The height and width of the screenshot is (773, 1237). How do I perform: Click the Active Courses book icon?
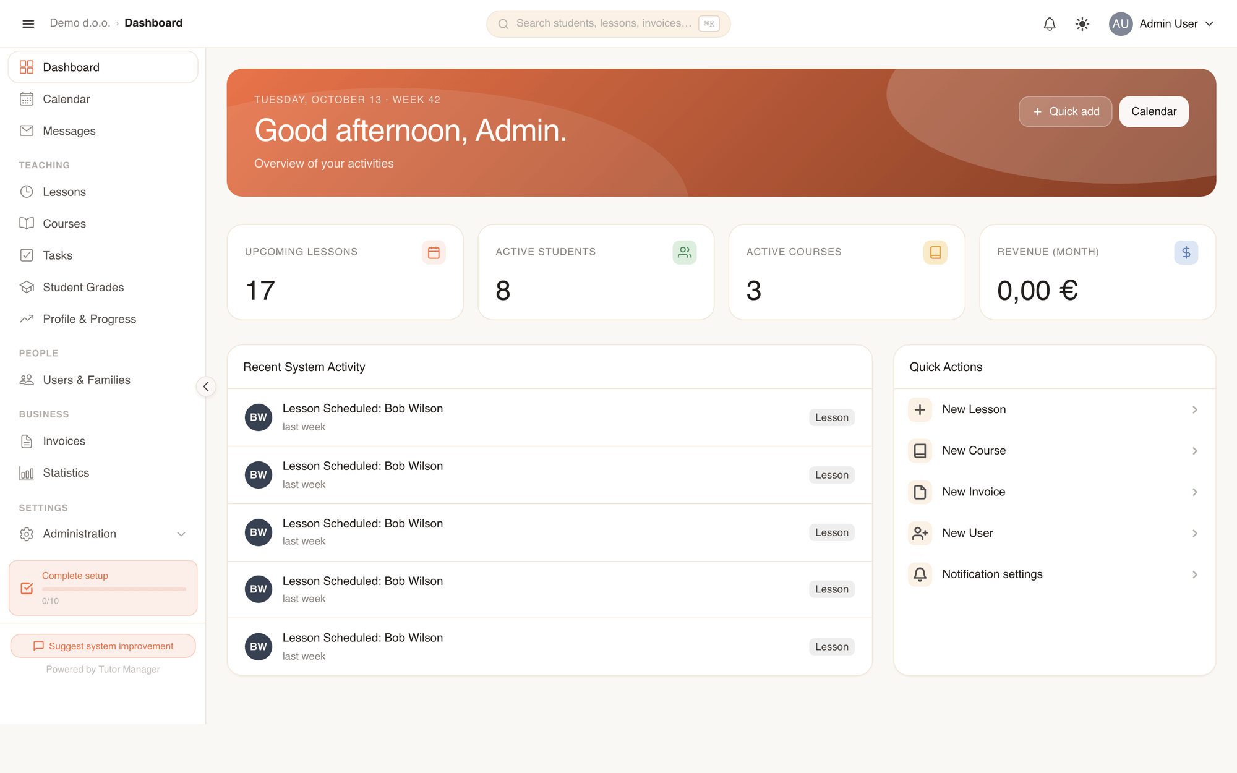[x=935, y=252]
